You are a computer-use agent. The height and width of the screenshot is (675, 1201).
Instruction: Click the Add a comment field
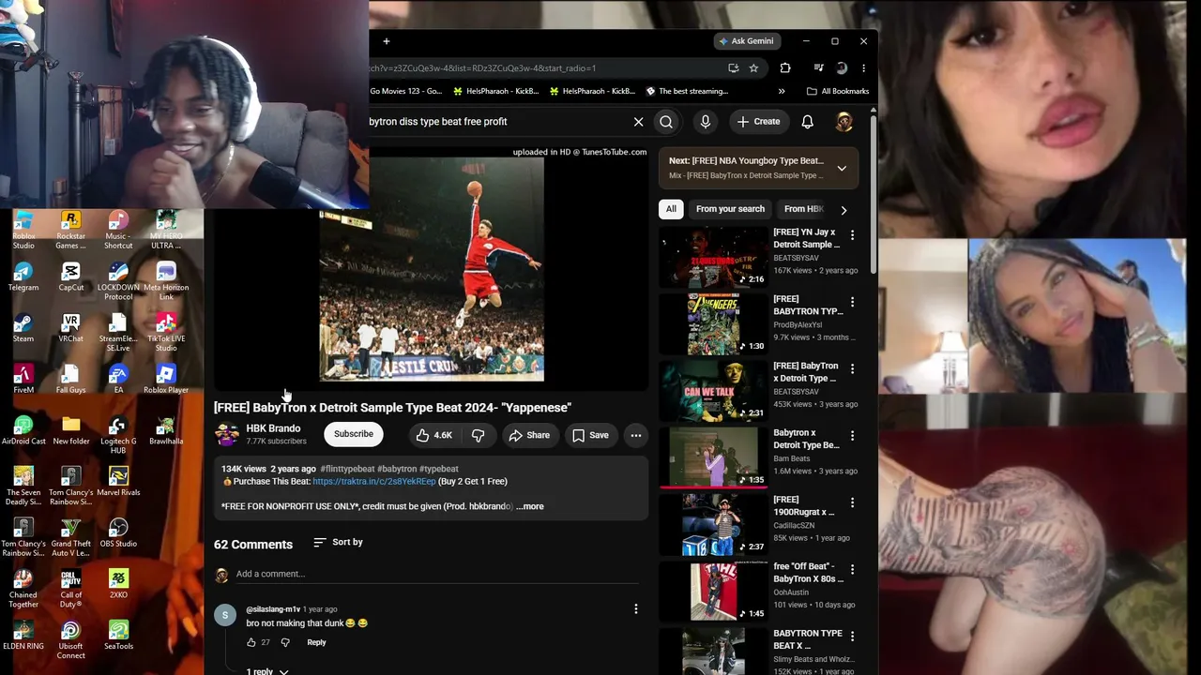pyautogui.click(x=437, y=574)
